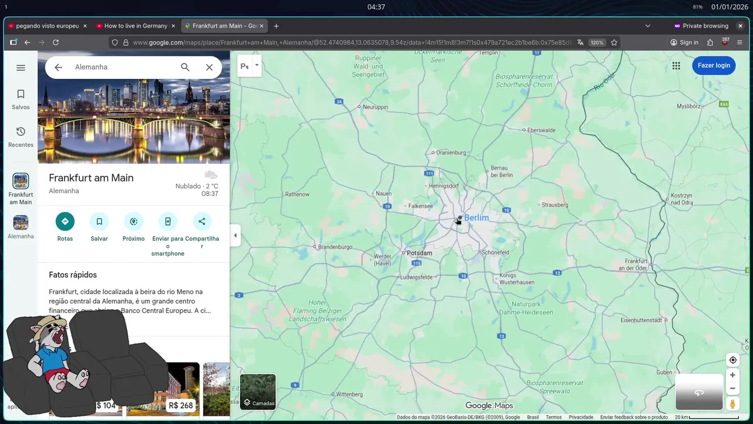This screenshot has height=424, width=753.
Task: Click the browser Sign in button
Action: coord(684,42)
